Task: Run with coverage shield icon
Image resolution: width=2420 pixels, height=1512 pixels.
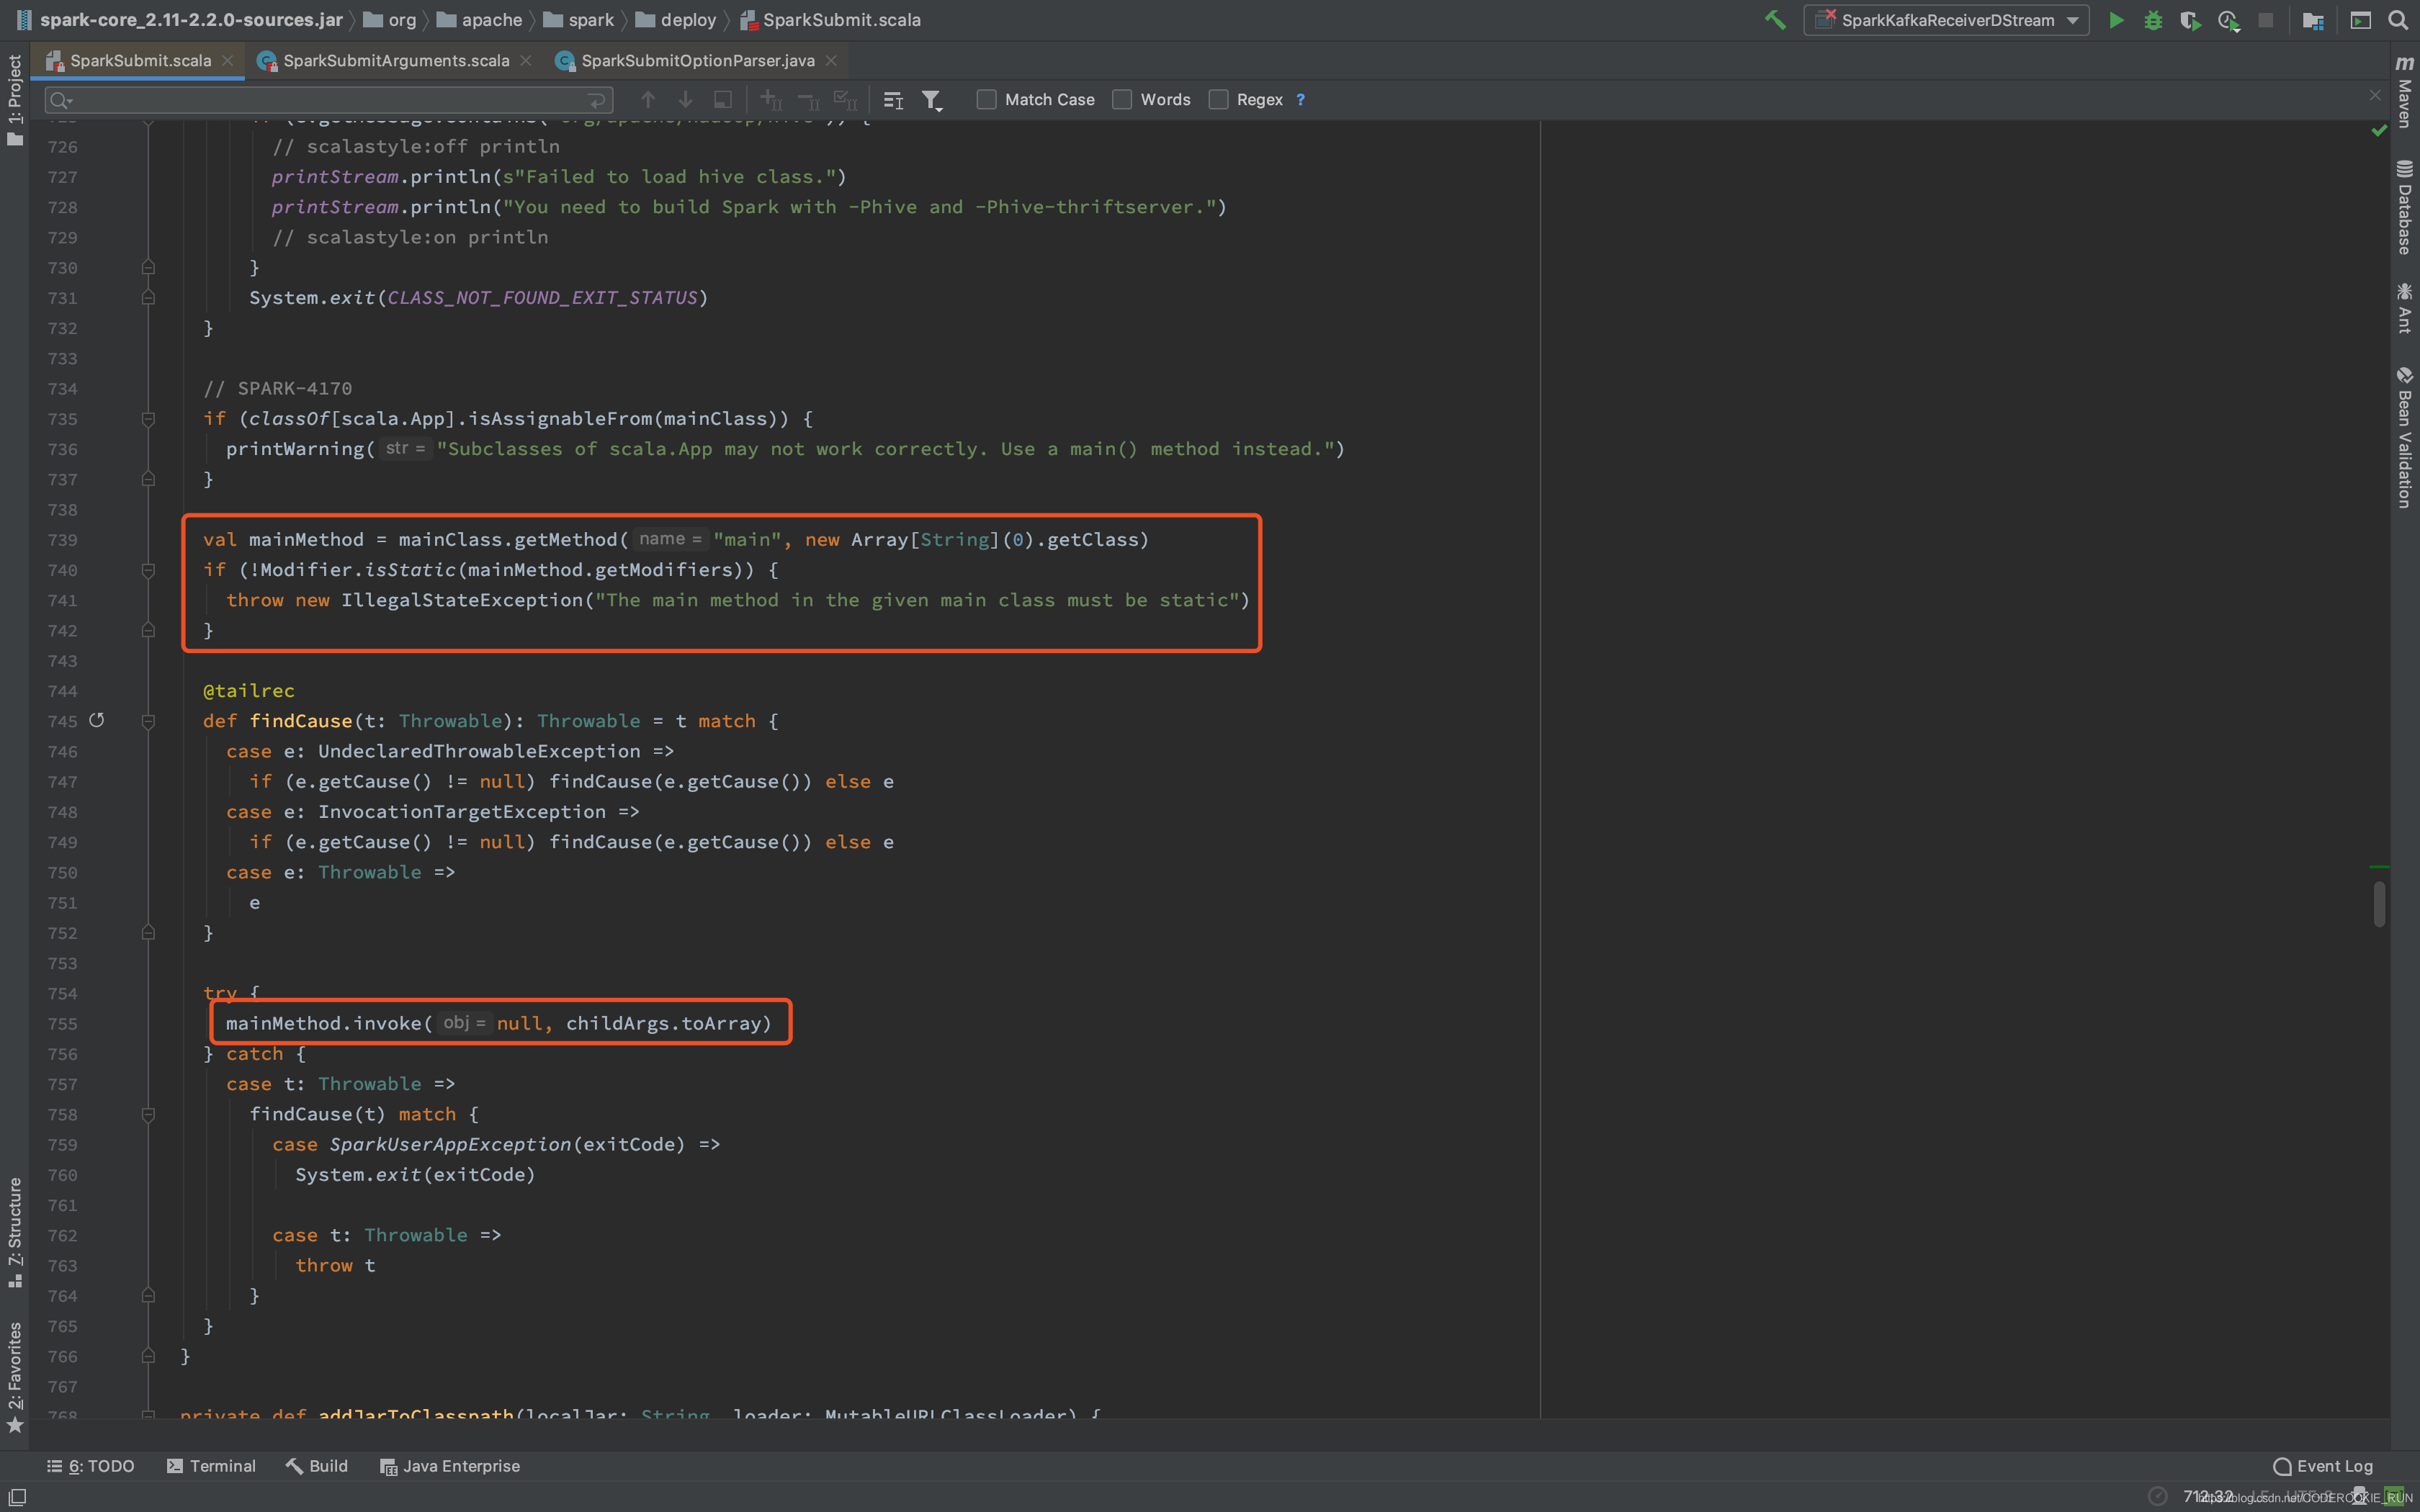Action: click(x=2190, y=20)
